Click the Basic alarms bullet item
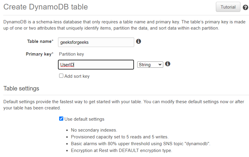Viewport: 249px width, 157px height. (140, 144)
